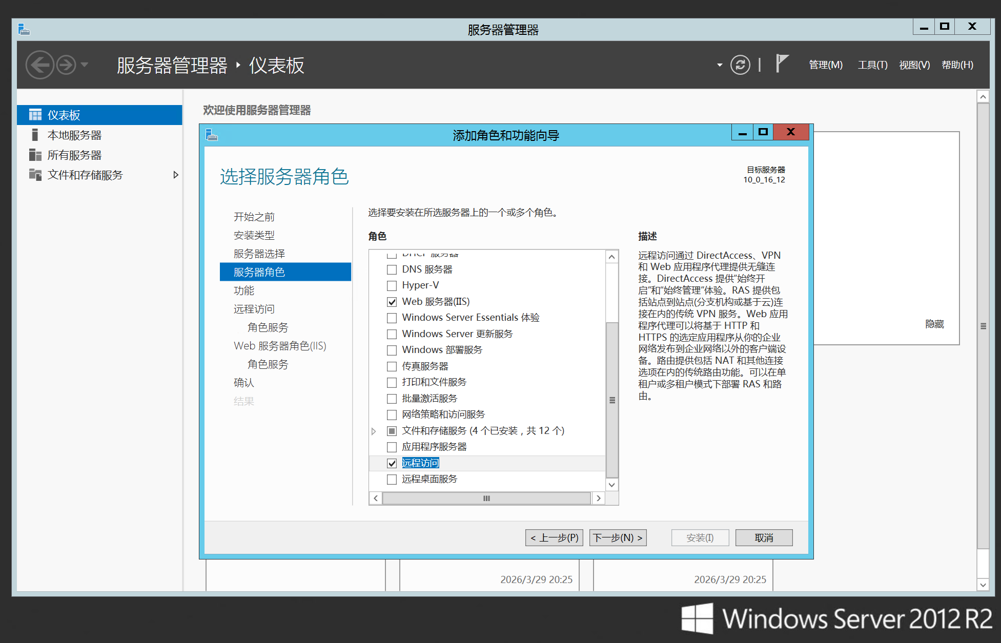Click the back navigation arrow icon

[39, 65]
